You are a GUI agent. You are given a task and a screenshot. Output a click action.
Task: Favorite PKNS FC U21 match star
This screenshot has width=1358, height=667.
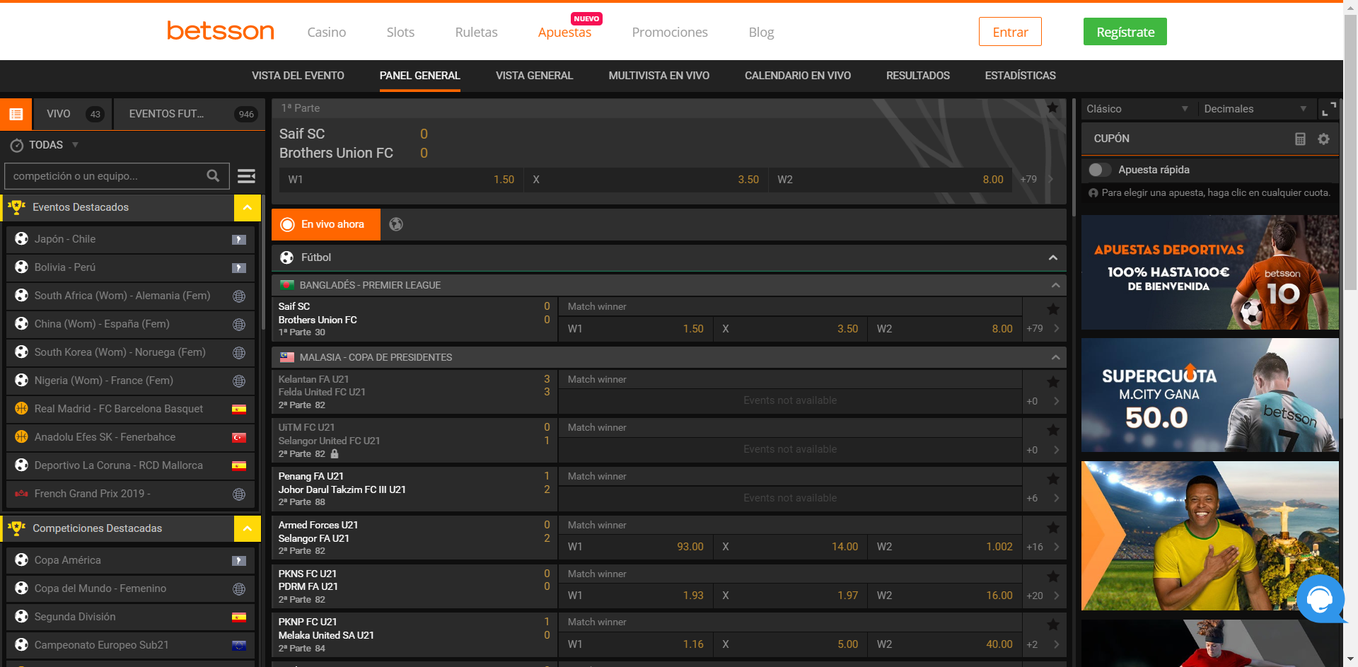(1053, 576)
